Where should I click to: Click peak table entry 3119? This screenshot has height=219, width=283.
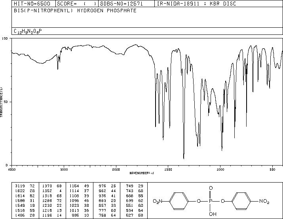coord(20,186)
